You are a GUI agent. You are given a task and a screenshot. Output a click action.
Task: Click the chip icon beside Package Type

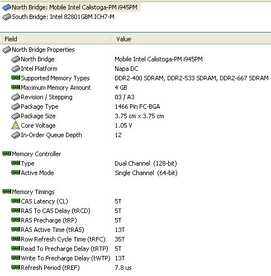coord(16,106)
